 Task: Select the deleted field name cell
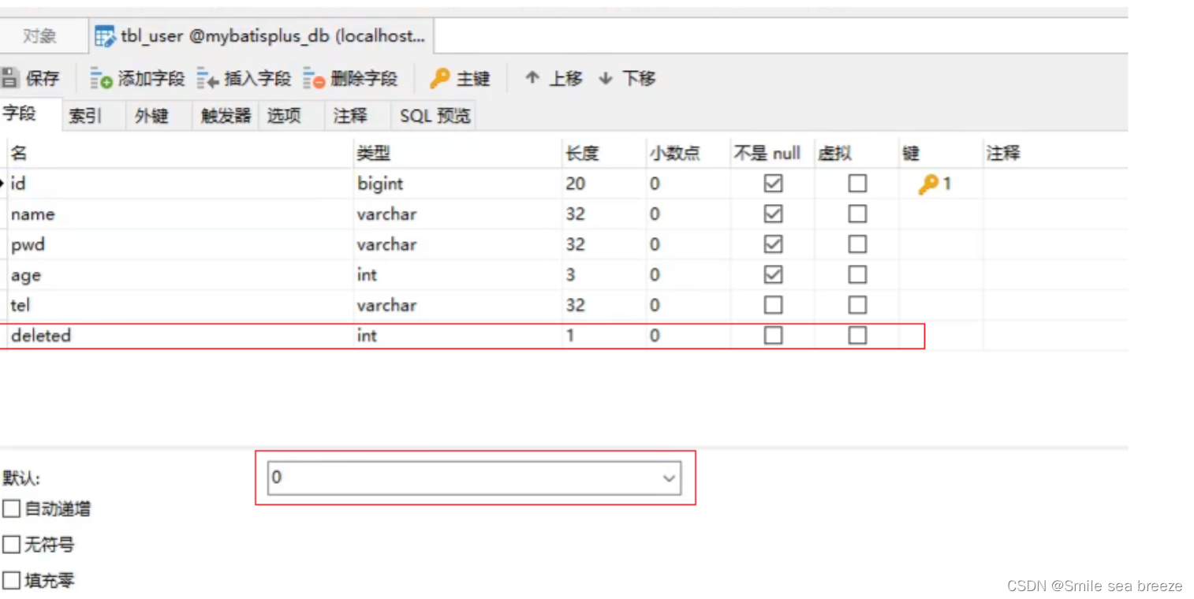180,336
